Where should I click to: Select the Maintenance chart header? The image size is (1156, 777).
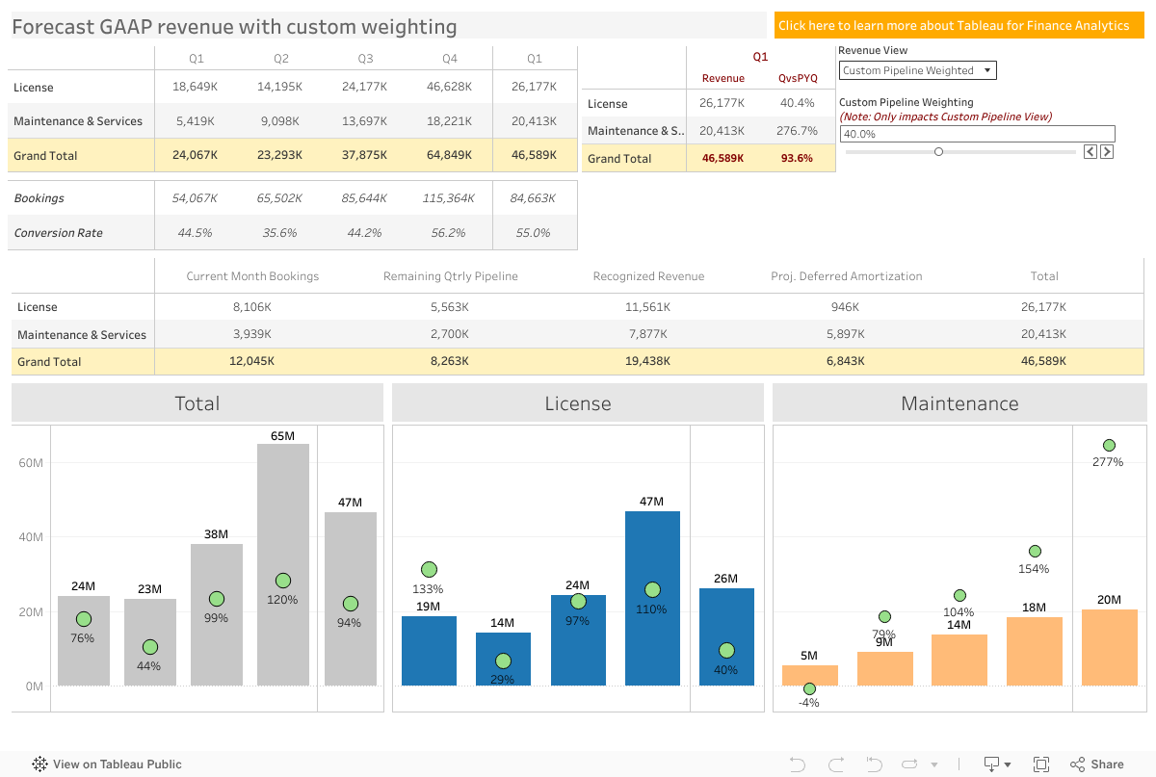959,402
